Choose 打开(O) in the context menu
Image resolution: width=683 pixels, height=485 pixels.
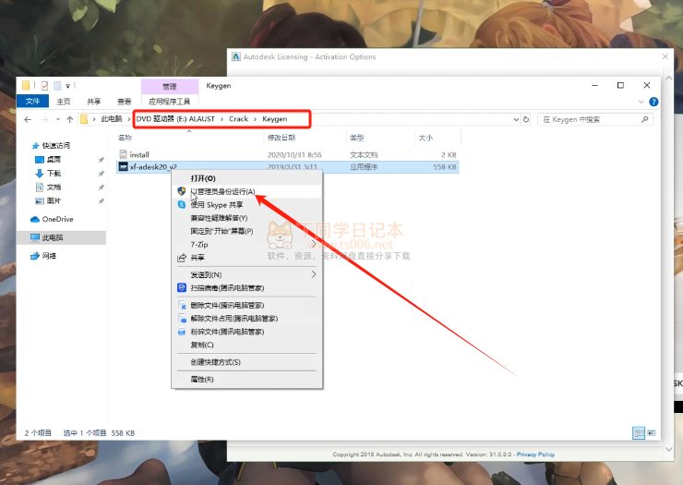click(246, 178)
